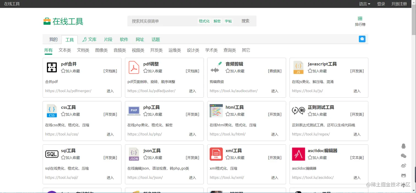Screen dimensions: 416x193
Task: Star sql工具 with 加入收藏
Action: (70, 158)
